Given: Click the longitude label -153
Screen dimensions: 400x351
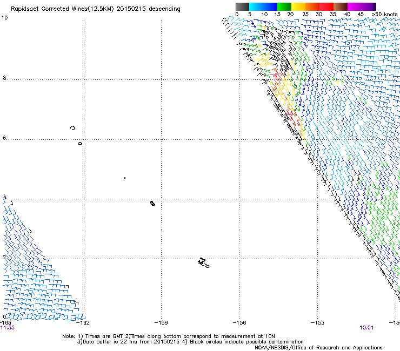Looking at the screenshot, I should coord(317,323).
